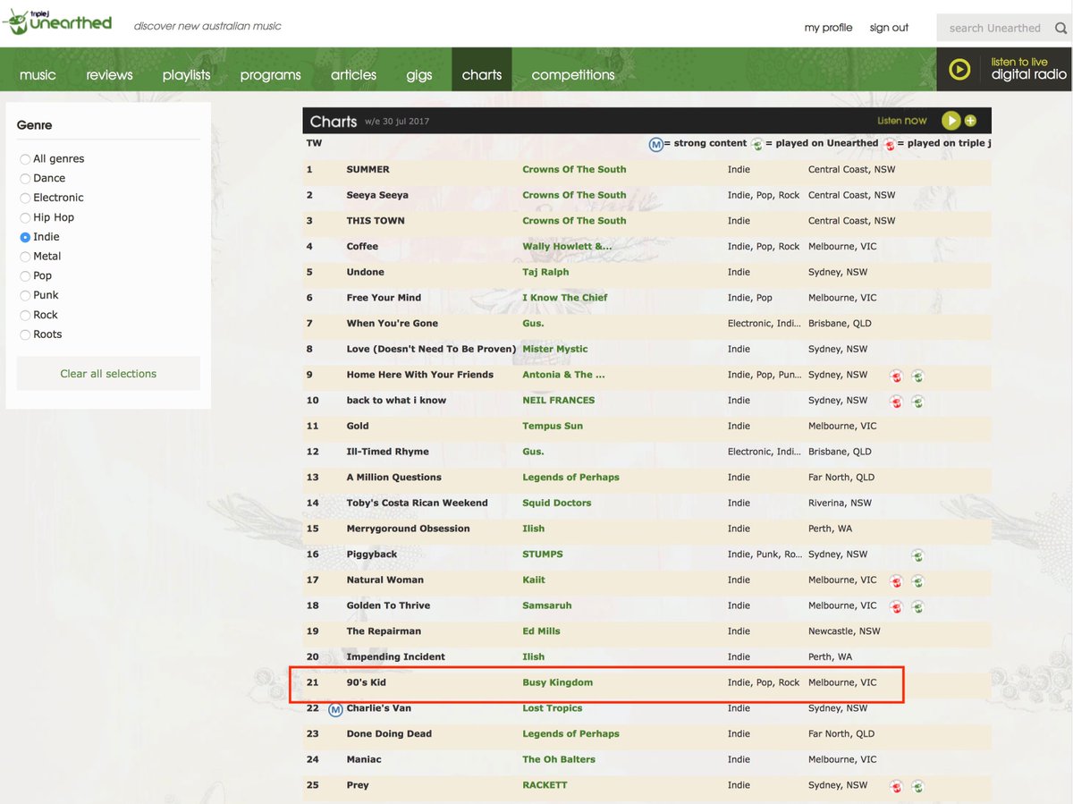The width and height of the screenshot is (1073, 804).
Task: Click the Clear all selections button
Action: coord(108,374)
